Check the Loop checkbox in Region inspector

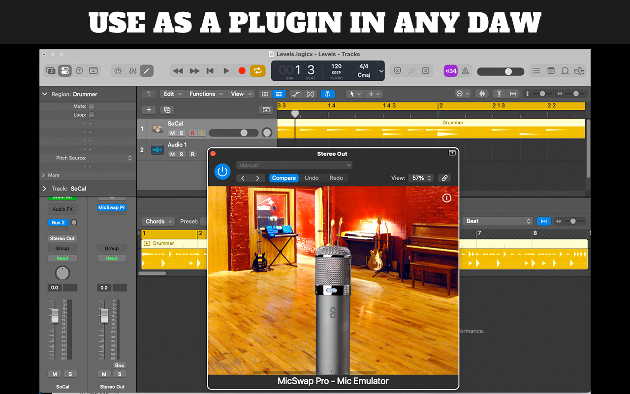[92, 115]
